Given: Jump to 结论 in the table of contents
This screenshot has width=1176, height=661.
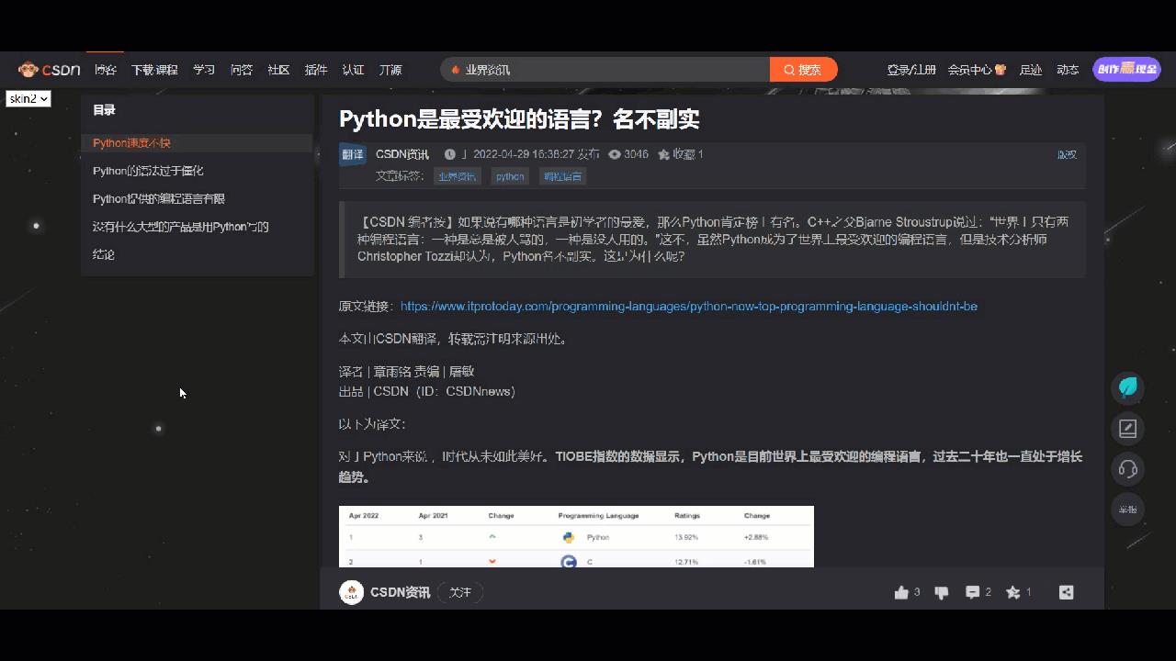Looking at the screenshot, I should 104,254.
